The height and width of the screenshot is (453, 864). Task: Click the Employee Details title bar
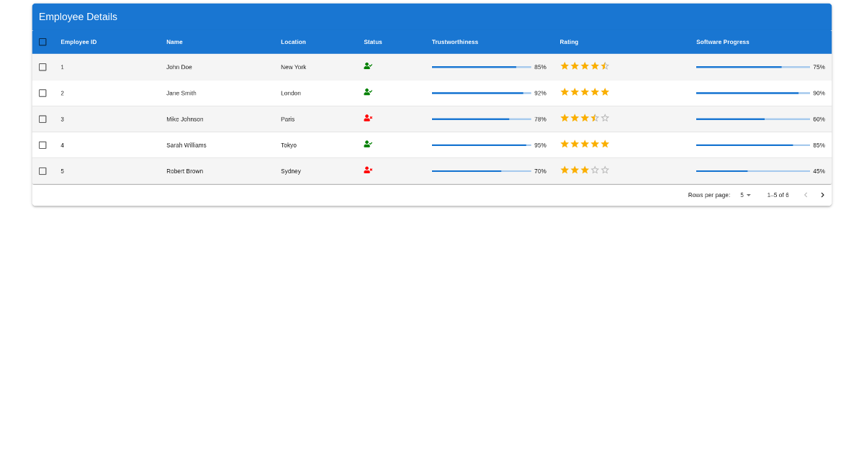(x=78, y=16)
